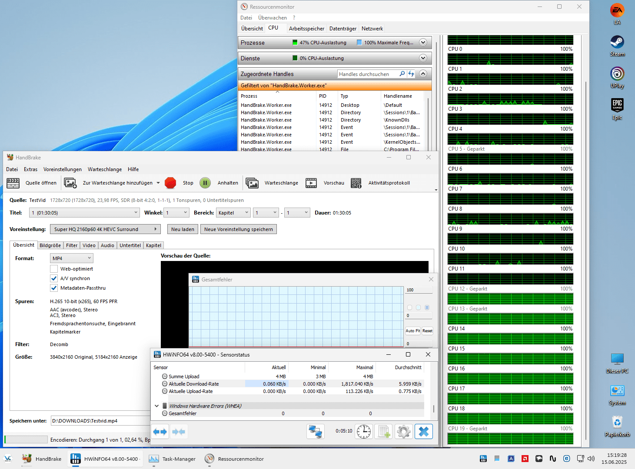Open the Zur Warteschlange hinzufügen dropdown arrow

(158, 183)
